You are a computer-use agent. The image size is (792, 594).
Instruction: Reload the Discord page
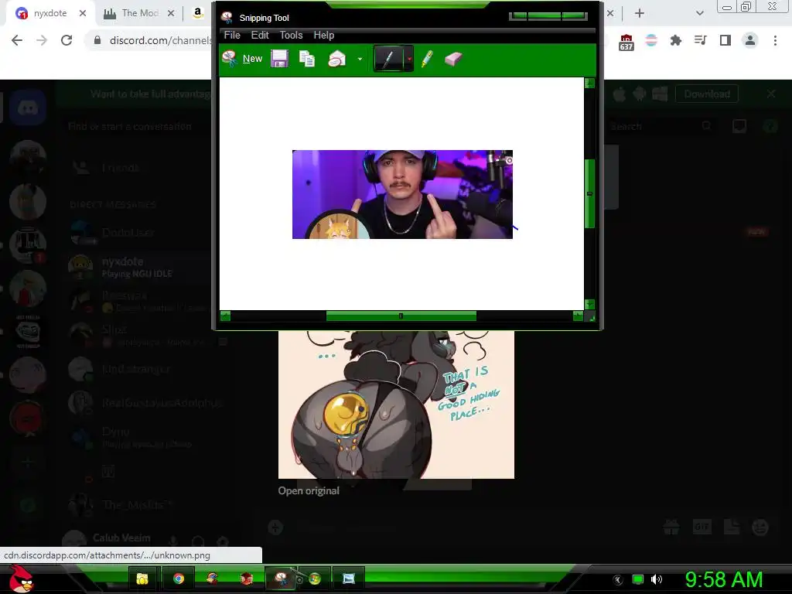point(67,40)
